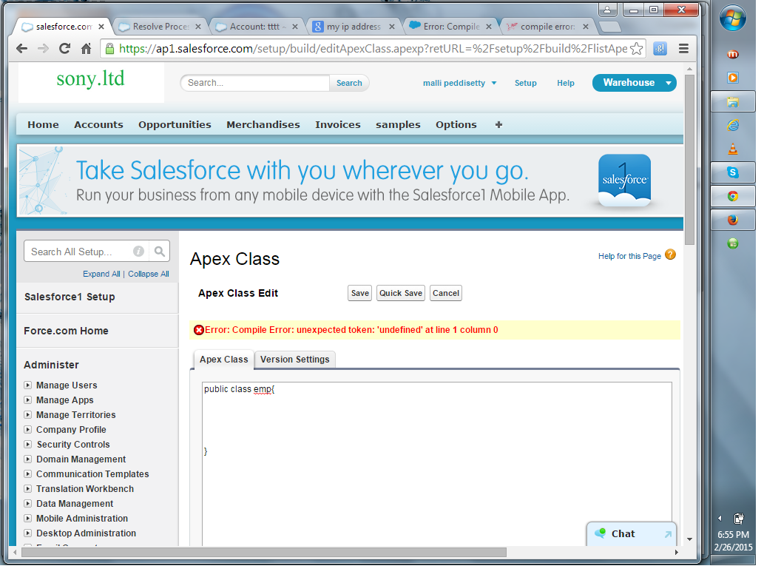The image size is (781, 583).
Task: Go back to previous browser page
Action: 21,48
